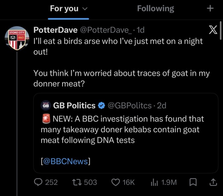Expand the For you chevron dropdown

(x=85, y=9)
